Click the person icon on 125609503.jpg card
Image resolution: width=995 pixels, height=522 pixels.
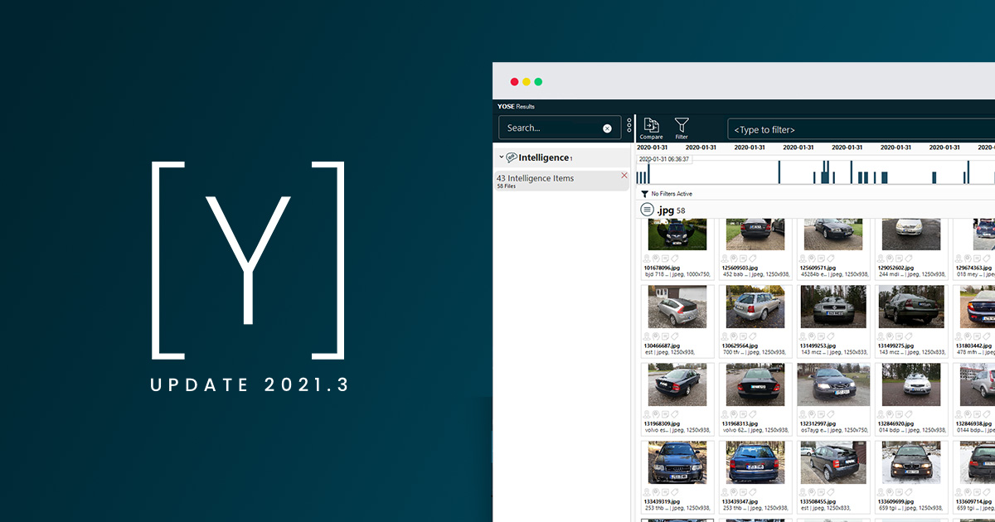(726, 259)
